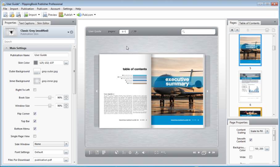Click the fullscreen icon in viewer bar
The image size is (280, 167).
(156, 152)
